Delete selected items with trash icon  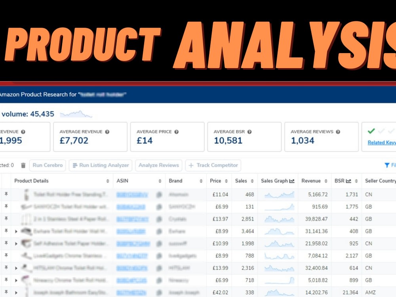coord(23,166)
